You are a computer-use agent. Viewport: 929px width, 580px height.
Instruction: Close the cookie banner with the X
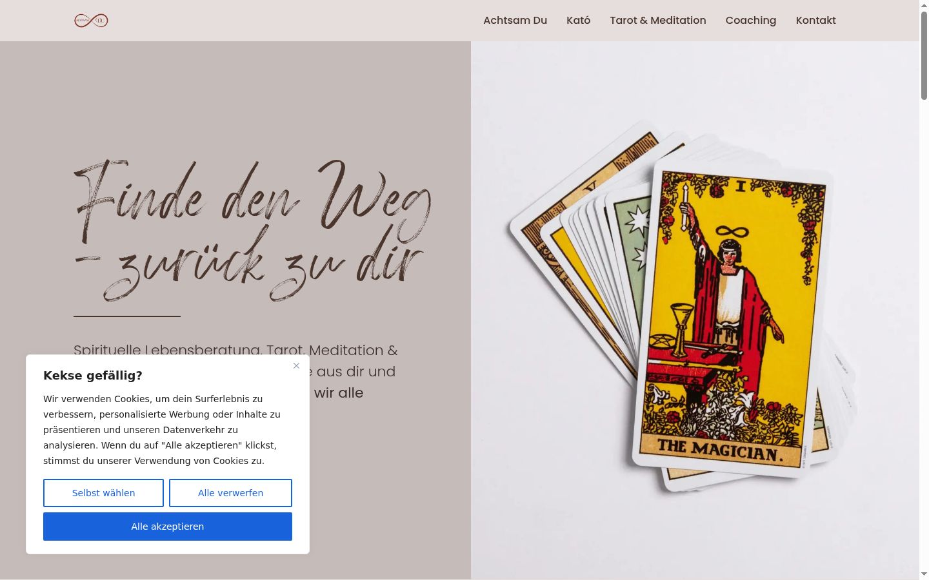click(x=296, y=365)
